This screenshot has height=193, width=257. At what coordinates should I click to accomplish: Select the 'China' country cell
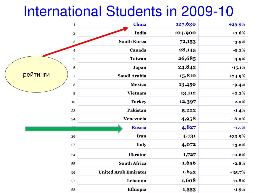tap(140, 24)
